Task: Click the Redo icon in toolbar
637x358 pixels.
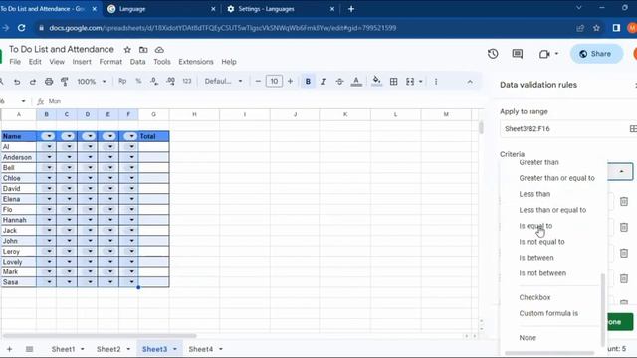Action: (x=33, y=82)
